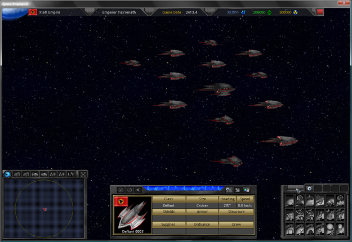Click the checkmark button in ship info panel
This screenshot has width=352, height=242.
tap(121, 190)
